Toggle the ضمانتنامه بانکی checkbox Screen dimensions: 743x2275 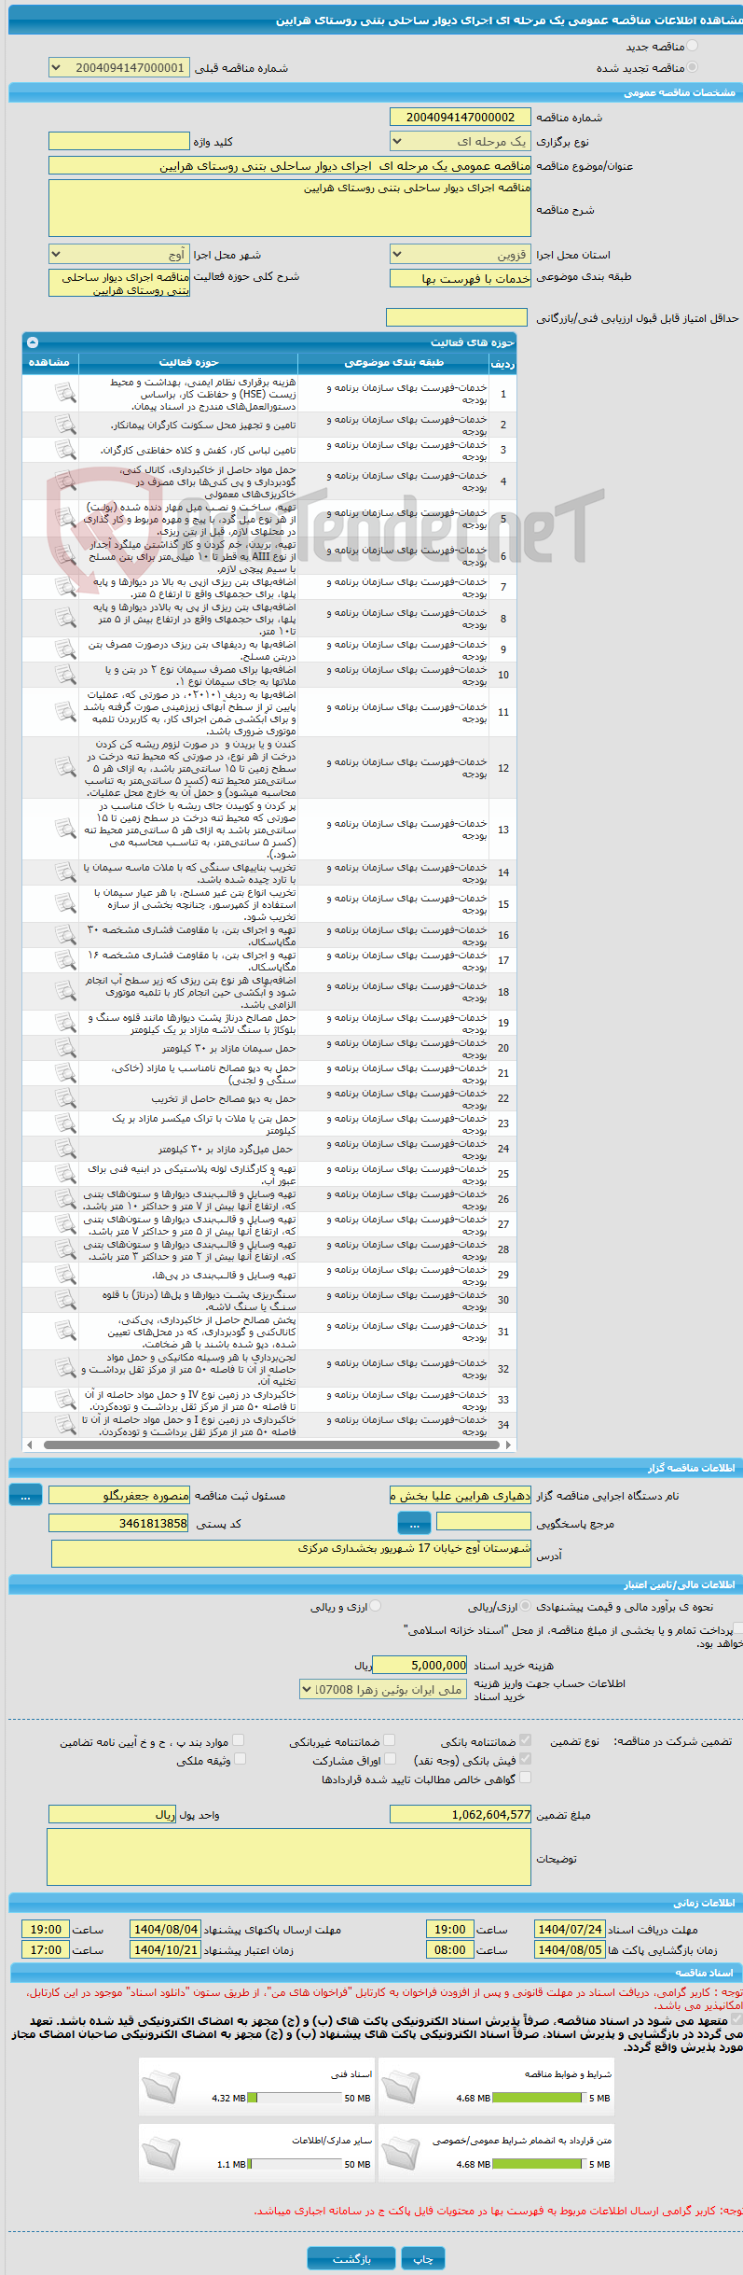click(x=526, y=1739)
